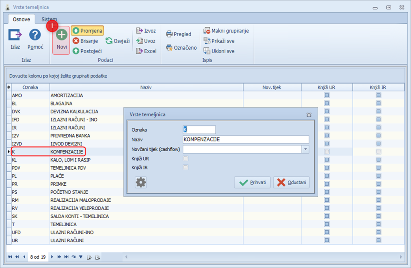Click the green Novi (new record) icon
The height and width of the screenshot is (268, 411).
coord(61,35)
